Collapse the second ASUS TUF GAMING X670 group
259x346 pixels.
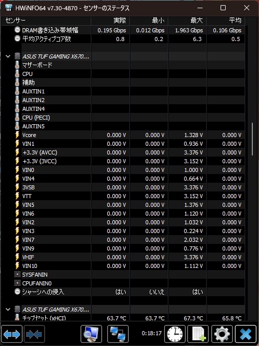tap(8, 310)
